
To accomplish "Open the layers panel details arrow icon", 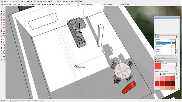I will tap(177, 37).
